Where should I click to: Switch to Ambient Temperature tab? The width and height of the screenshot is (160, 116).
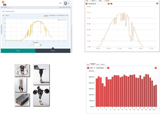click(61, 15)
